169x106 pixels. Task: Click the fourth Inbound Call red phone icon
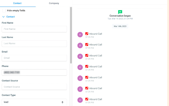(87, 66)
